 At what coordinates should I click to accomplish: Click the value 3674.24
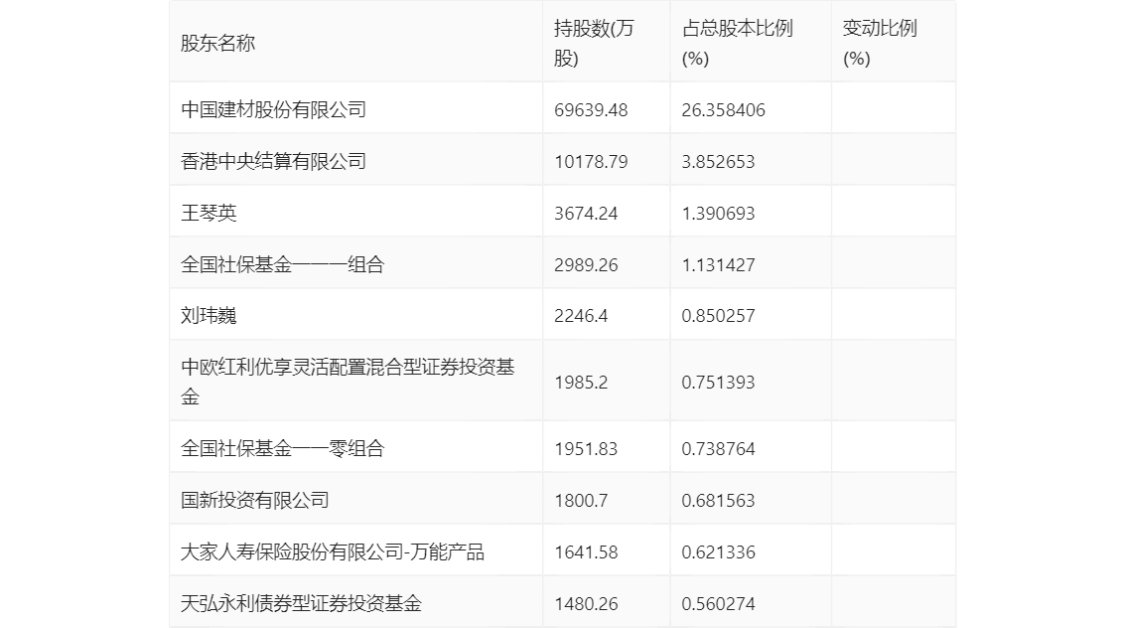pos(586,214)
